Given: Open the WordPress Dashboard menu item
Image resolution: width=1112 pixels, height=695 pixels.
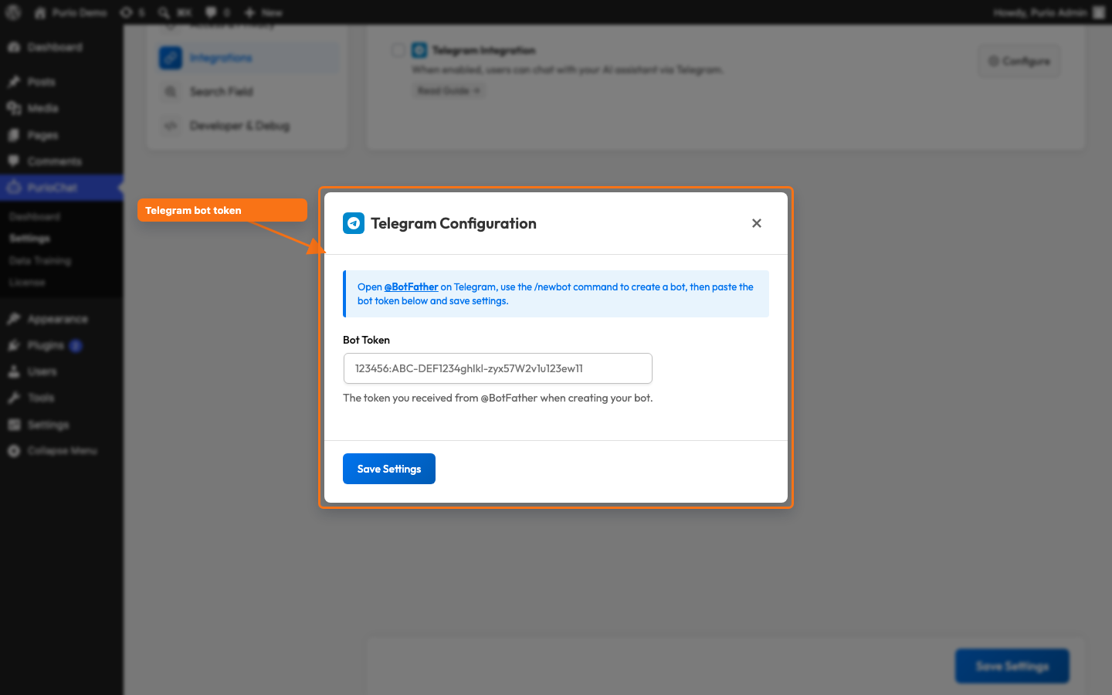Looking at the screenshot, I should pos(61,47).
